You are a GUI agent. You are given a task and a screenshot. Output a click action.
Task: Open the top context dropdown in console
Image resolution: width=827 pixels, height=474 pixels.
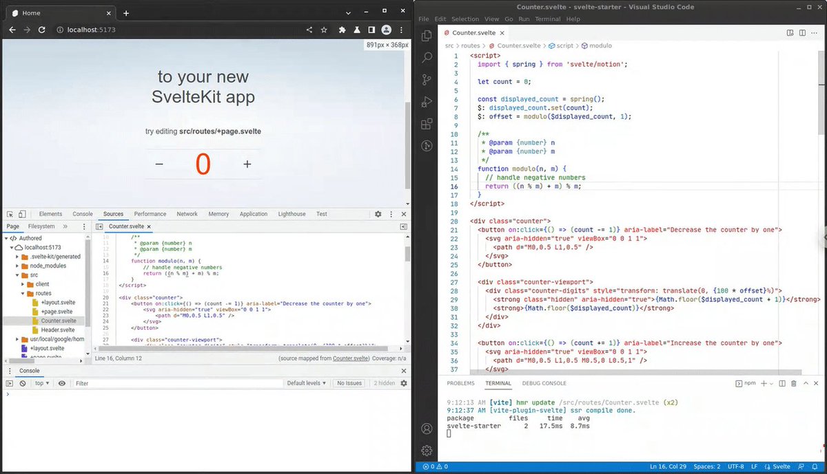pyautogui.click(x=43, y=383)
